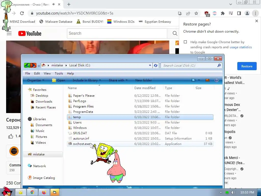261x196 pixels.
Task: Select the svchost.exe file
Action: 140,144
